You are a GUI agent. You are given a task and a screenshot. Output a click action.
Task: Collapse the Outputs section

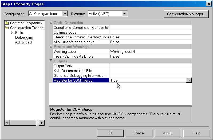tap(51, 61)
